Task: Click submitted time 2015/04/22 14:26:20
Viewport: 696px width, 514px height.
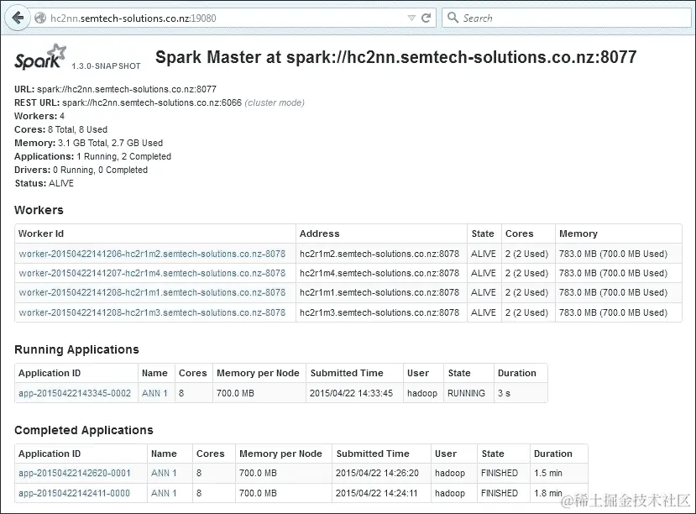Action: point(377,473)
